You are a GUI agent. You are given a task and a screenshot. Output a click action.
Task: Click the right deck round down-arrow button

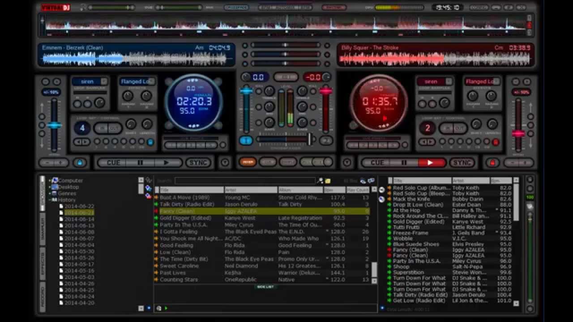(346, 163)
